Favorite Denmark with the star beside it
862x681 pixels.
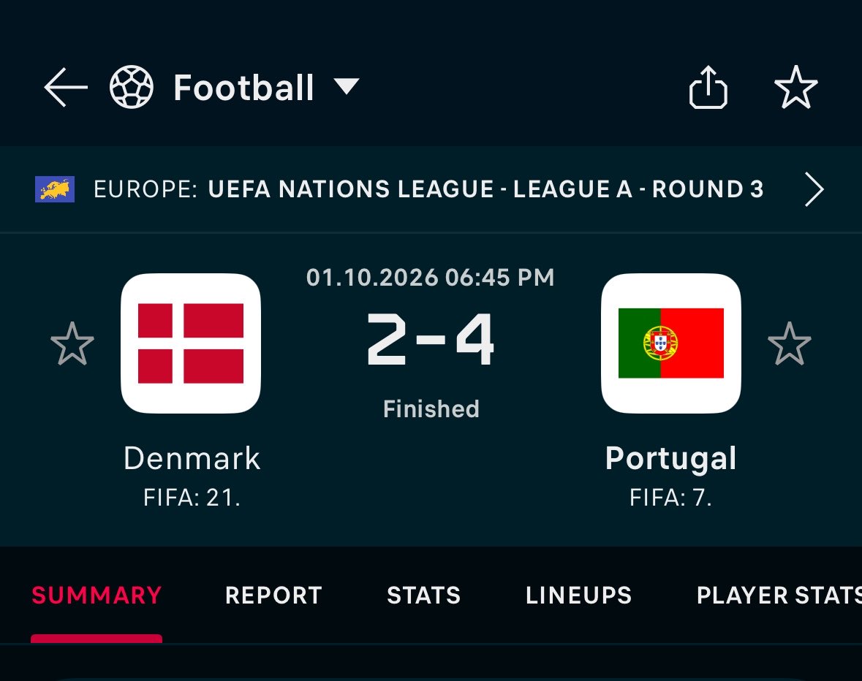(x=72, y=344)
